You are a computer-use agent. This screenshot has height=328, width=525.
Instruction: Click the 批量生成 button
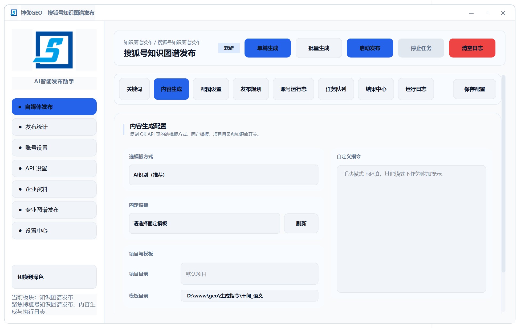pos(319,48)
